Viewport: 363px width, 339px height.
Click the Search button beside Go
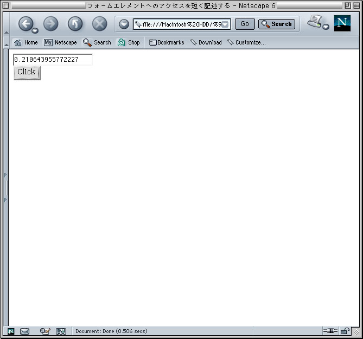click(277, 24)
